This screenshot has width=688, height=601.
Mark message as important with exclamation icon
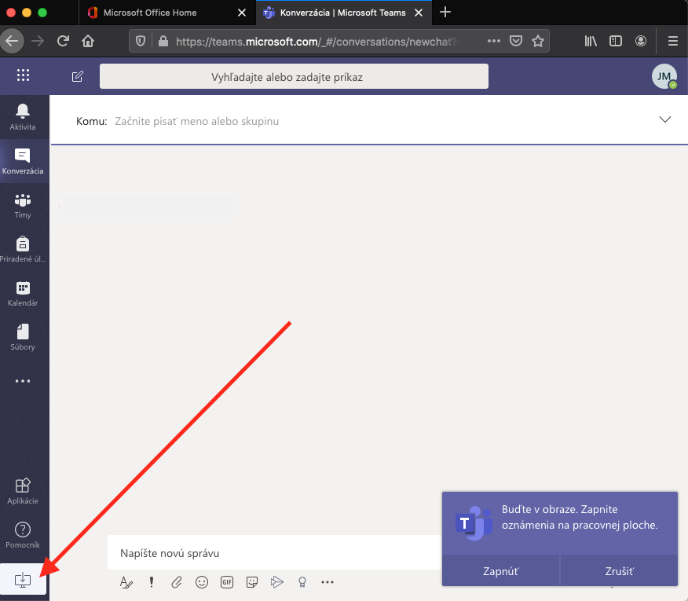(152, 582)
